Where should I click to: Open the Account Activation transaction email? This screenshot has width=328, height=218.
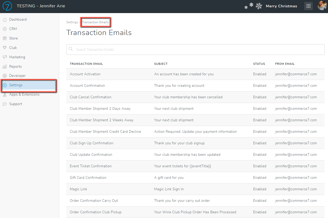[x=85, y=74]
